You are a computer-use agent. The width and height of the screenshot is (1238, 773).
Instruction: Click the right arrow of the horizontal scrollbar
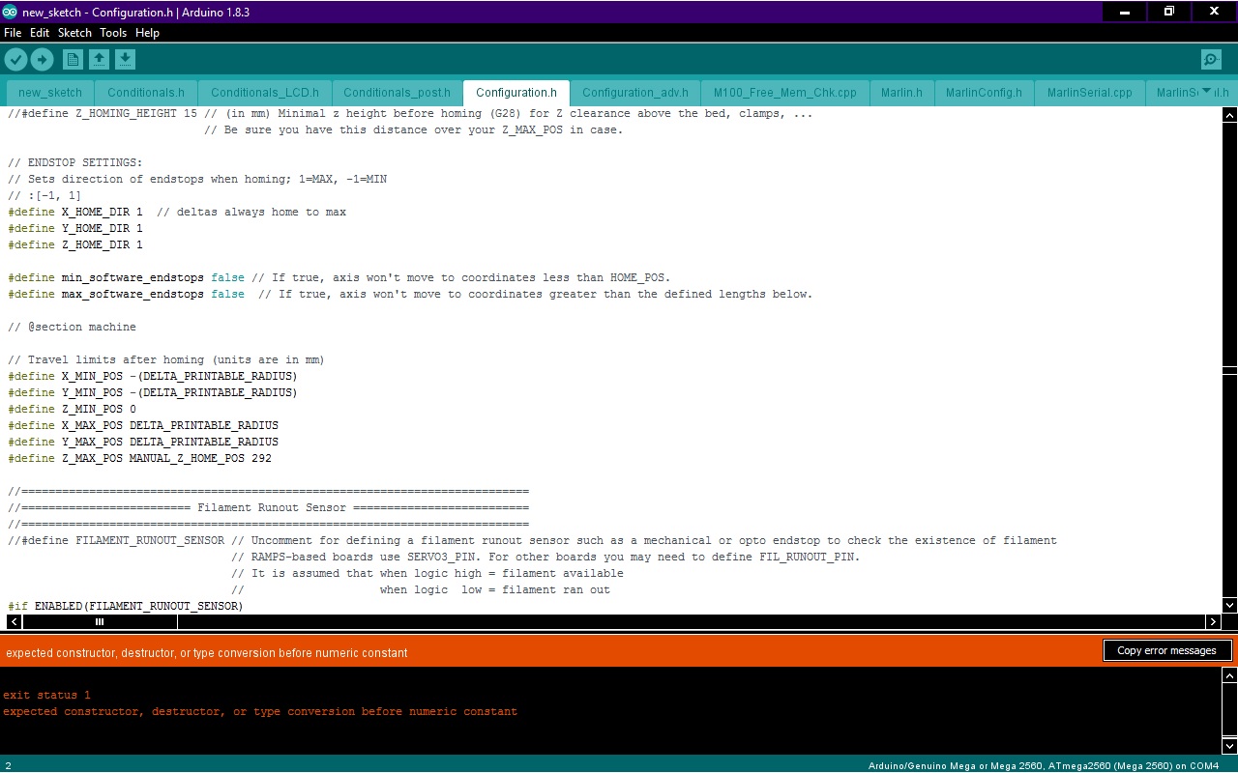(1214, 621)
